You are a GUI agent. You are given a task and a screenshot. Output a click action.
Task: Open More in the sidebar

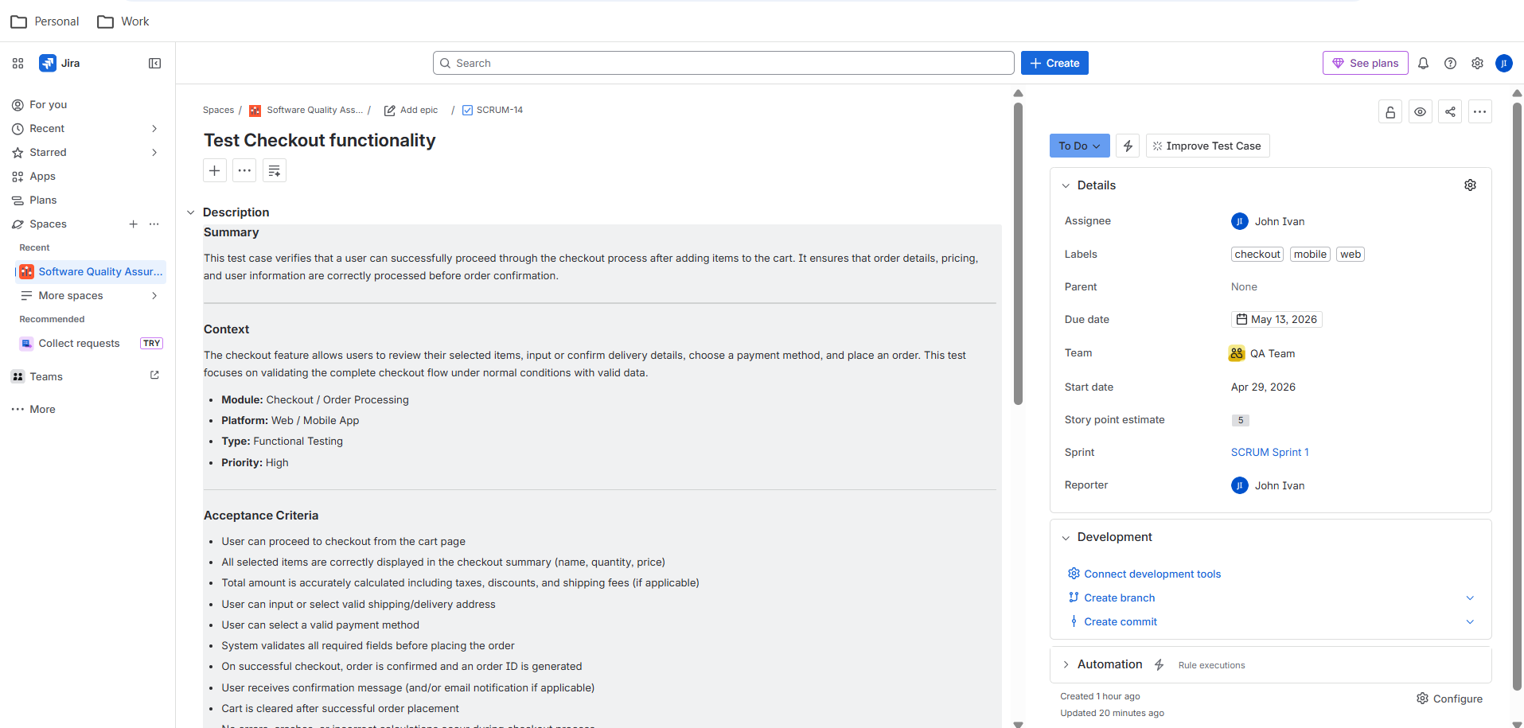(86, 409)
